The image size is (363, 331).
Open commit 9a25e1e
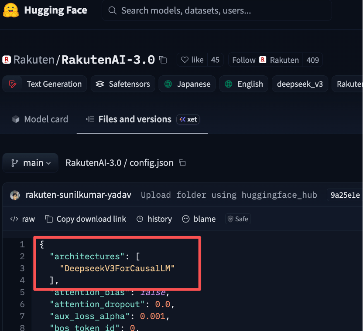pos(345,195)
